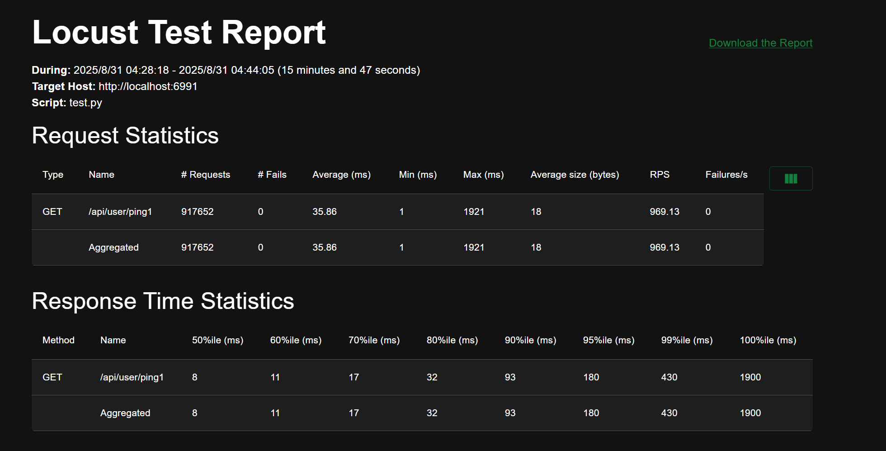The image size is (886, 451).
Task: Click the 50%ile (ms) column header
Action: coord(217,340)
